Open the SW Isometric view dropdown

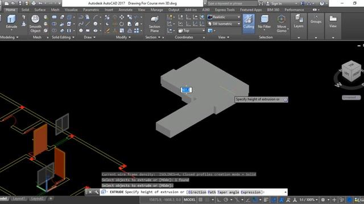tap(224, 24)
